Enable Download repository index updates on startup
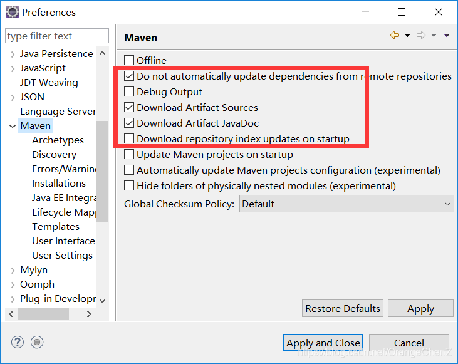 [x=129, y=138]
